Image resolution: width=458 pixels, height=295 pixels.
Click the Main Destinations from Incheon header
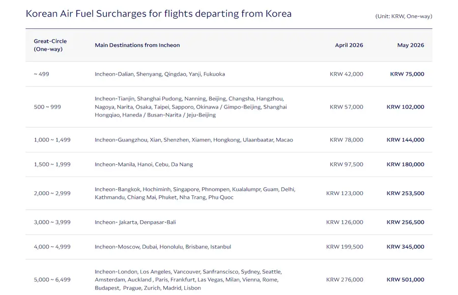[x=137, y=45]
